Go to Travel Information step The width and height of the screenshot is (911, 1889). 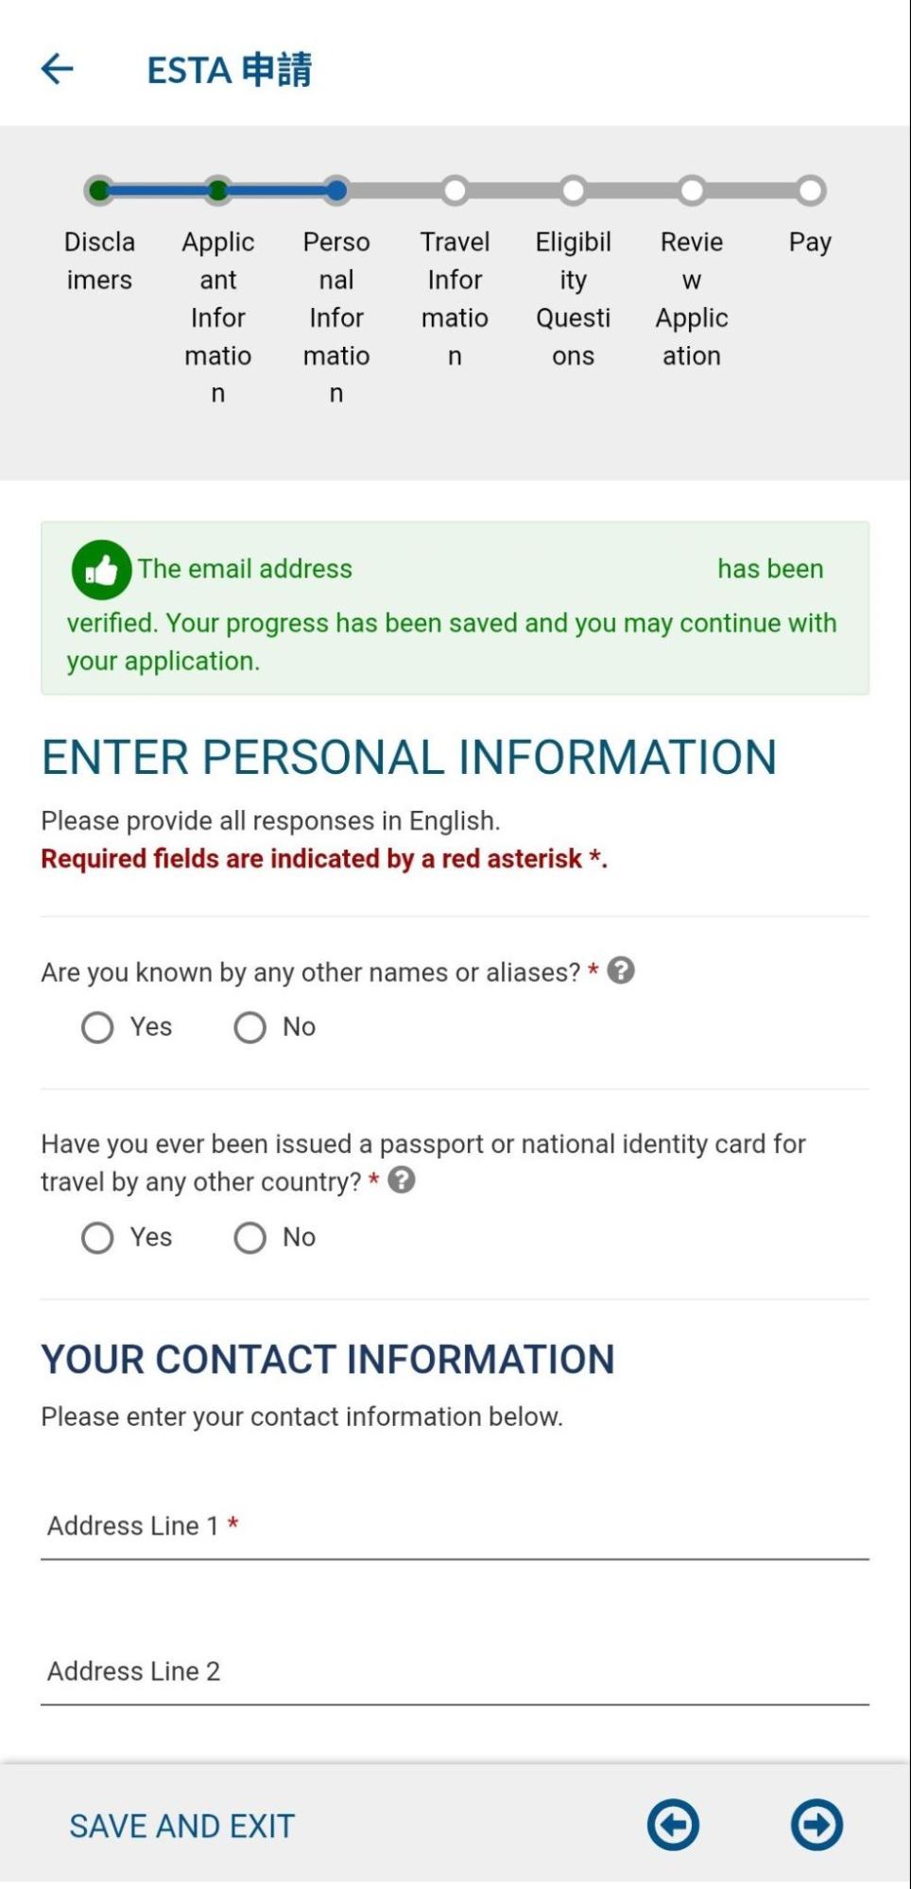455,191
